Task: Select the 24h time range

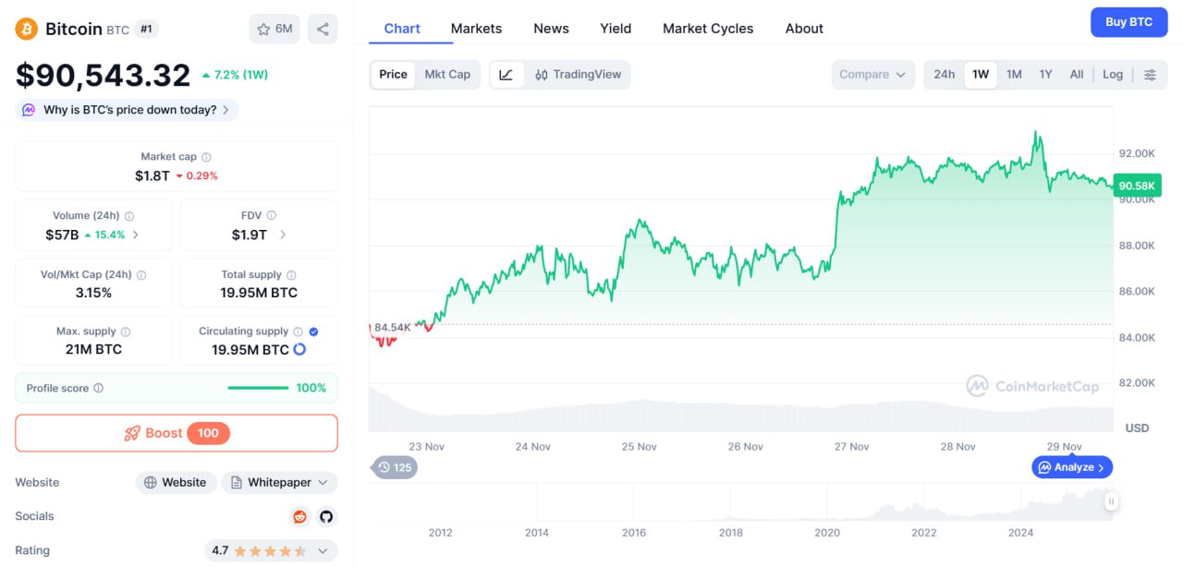Action: 944,75
